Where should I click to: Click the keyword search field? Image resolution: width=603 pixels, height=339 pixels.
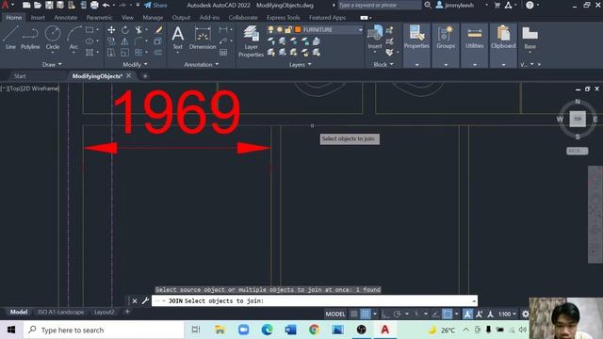(x=379, y=6)
